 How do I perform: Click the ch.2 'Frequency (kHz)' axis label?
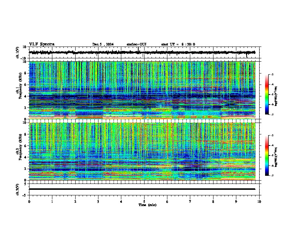(20, 147)
